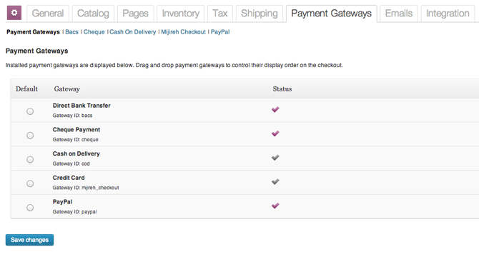The width and height of the screenshot is (479, 257).
Task: Select the Credit Card gateway row
Action: click(x=245, y=182)
